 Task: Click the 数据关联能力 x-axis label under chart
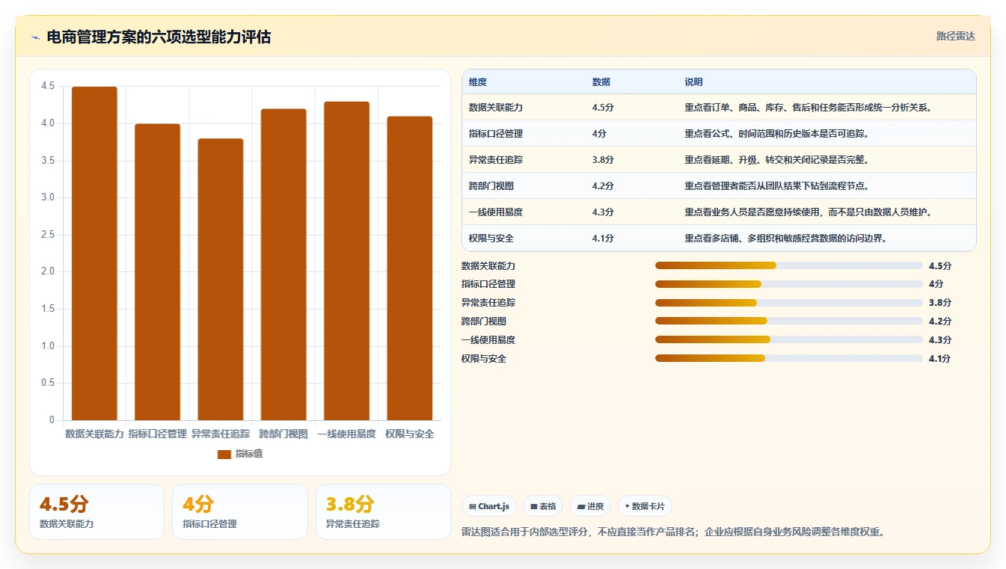click(94, 434)
